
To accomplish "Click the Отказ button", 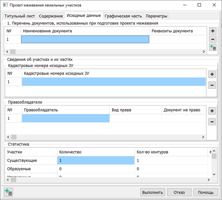I will click(179, 192).
